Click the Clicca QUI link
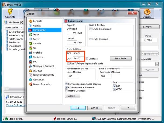 pyautogui.click(x=15, y=105)
